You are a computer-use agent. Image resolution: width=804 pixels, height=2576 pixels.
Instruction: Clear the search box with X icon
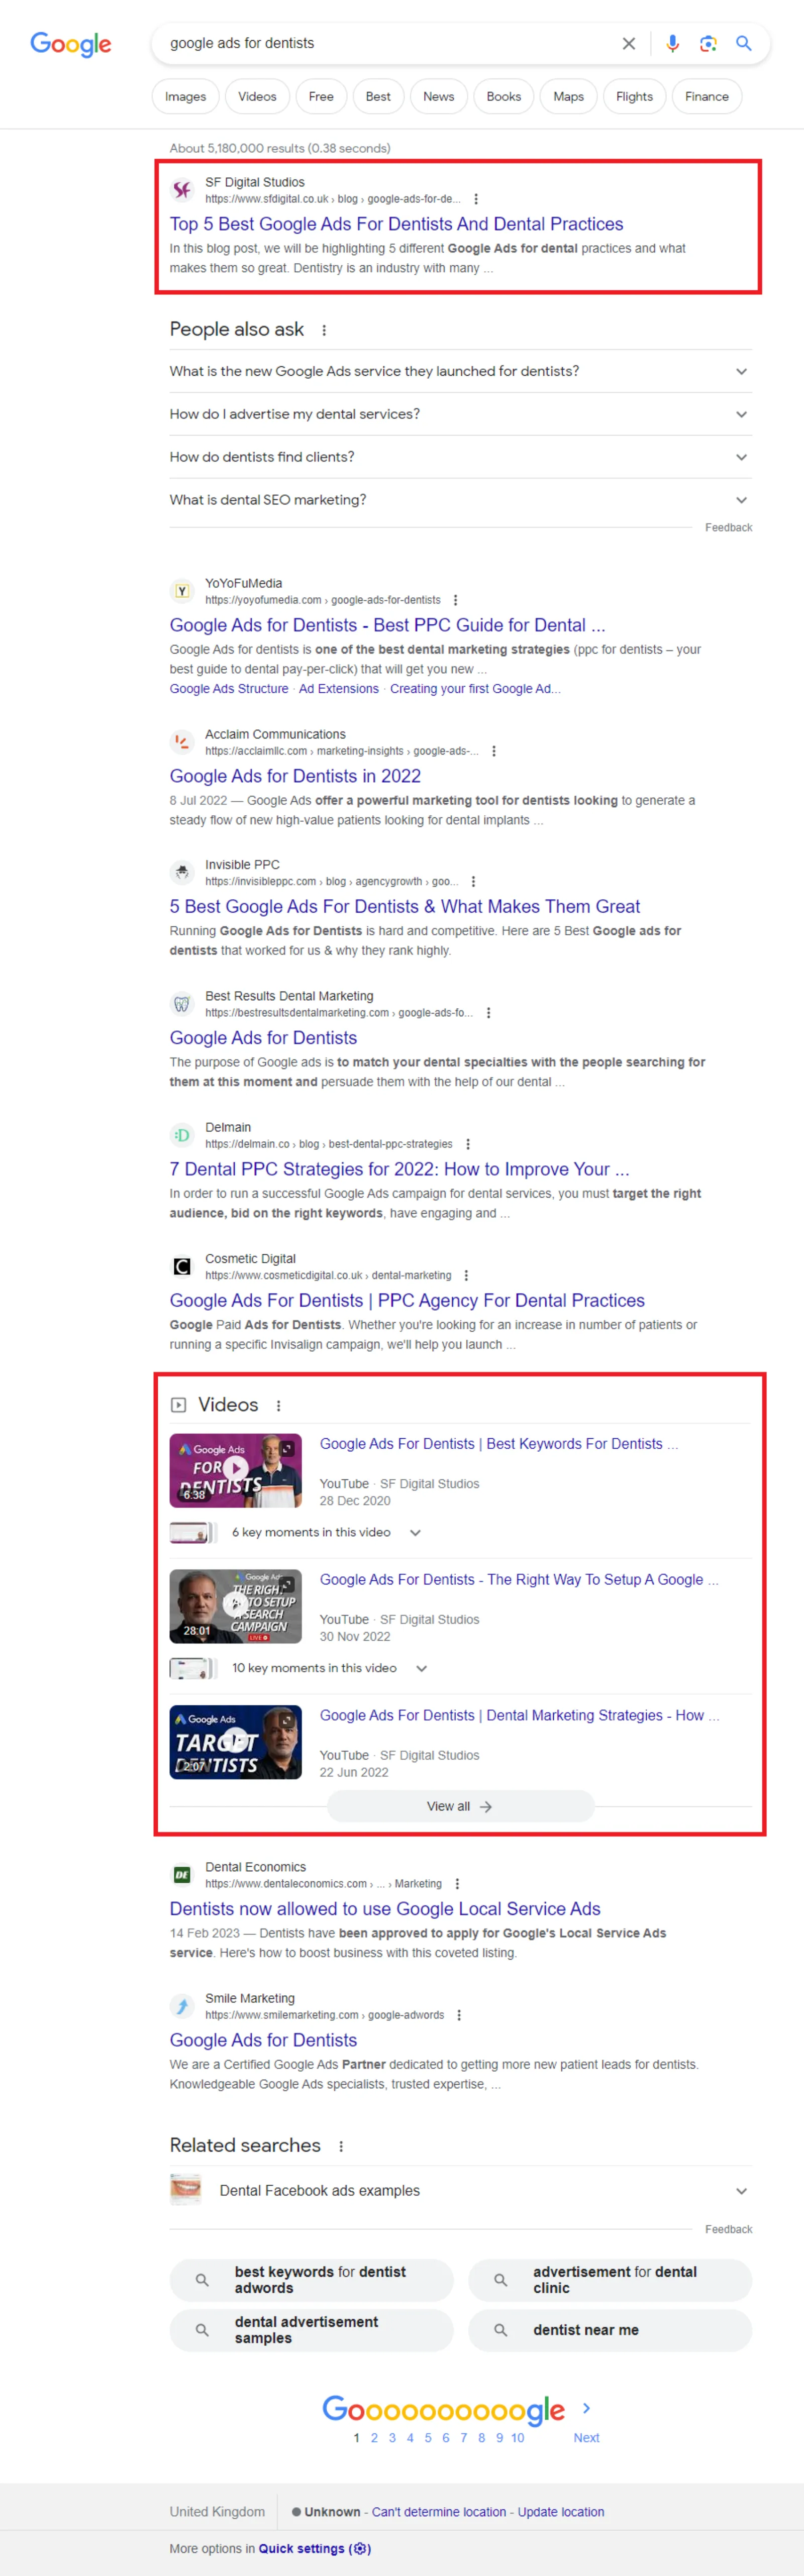(x=629, y=43)
